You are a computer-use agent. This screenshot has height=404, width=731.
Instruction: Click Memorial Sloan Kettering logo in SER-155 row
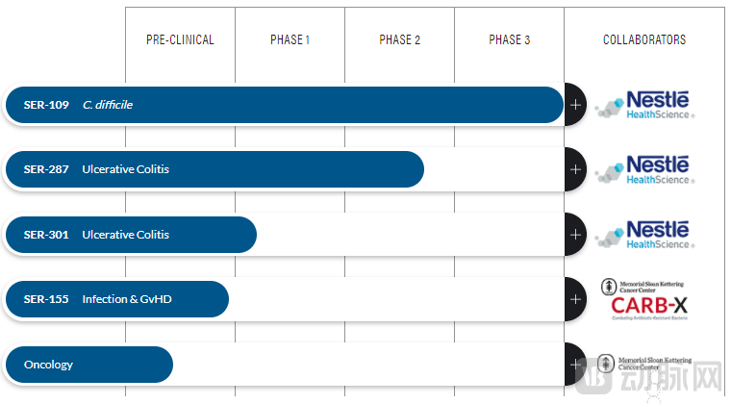pyautogui.click(x=643, y=287)
